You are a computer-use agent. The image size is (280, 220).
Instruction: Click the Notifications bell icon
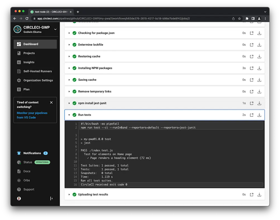(x=19, y=153)
